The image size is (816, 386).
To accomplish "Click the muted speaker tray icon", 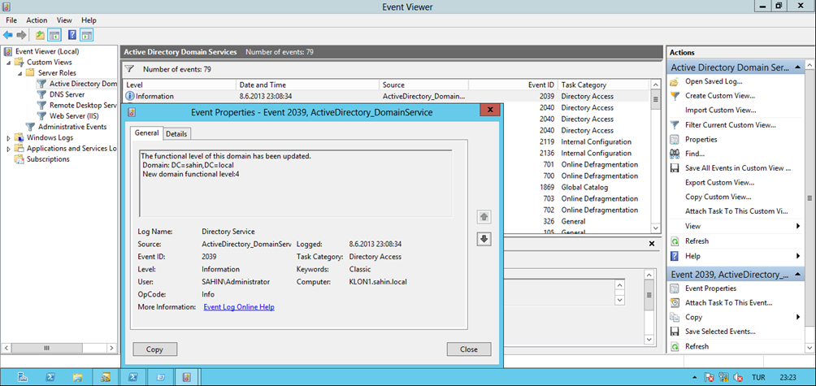I will (737, 377).
